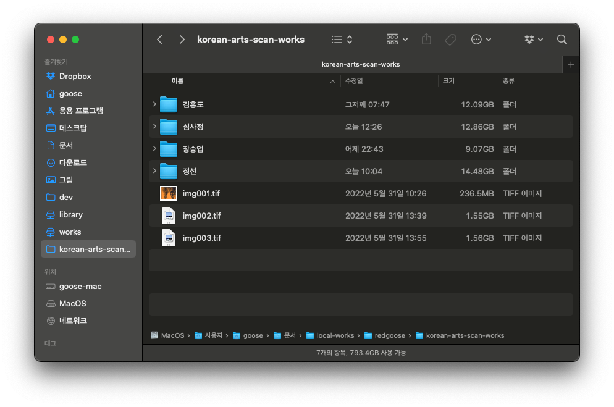Select img001.tif thumbnail
Screen dimensions: 614x407
pos(169,193)
